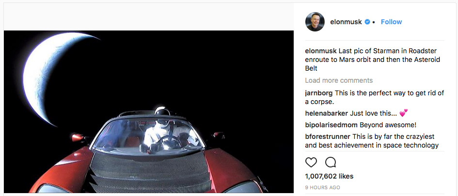
Task: Open elonmusk username in the caption
Action: tap(321, 51)
